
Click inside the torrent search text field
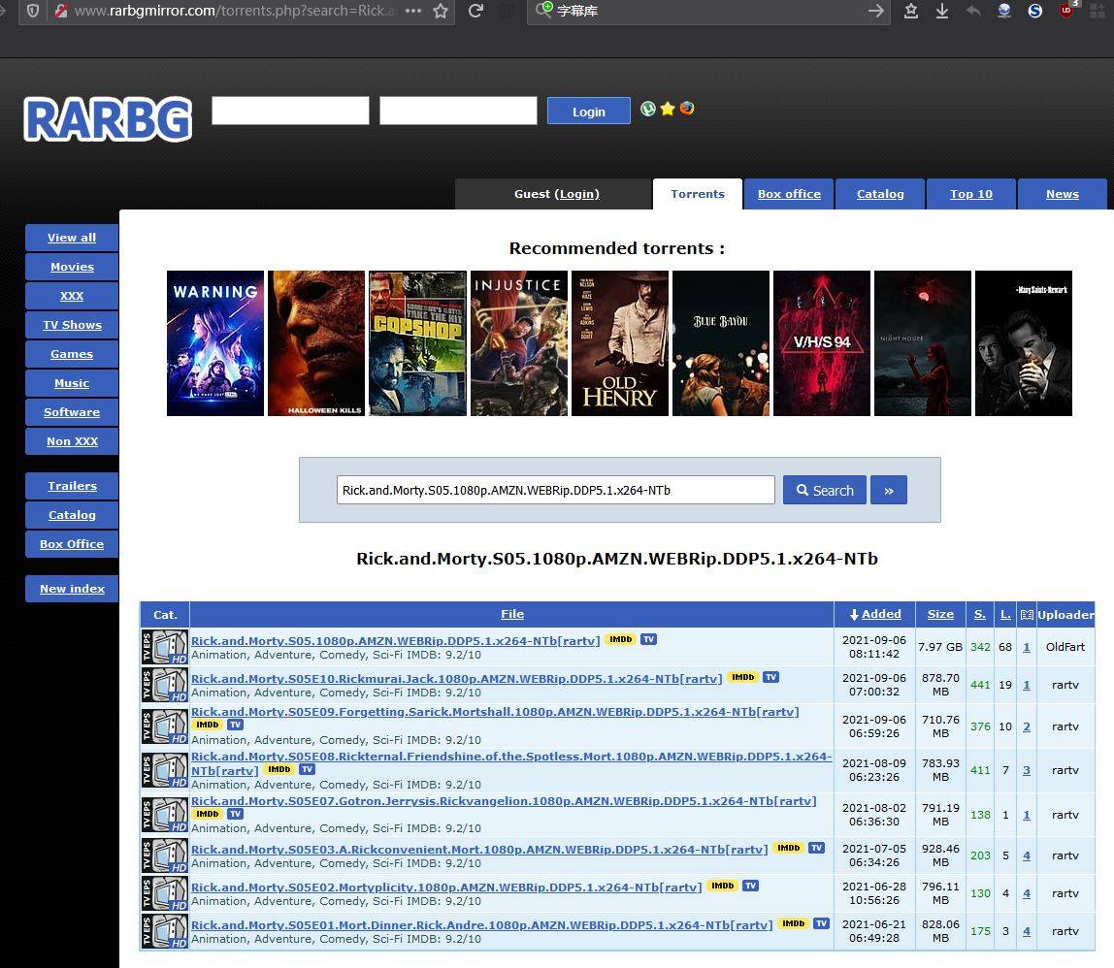click(555, 491)
